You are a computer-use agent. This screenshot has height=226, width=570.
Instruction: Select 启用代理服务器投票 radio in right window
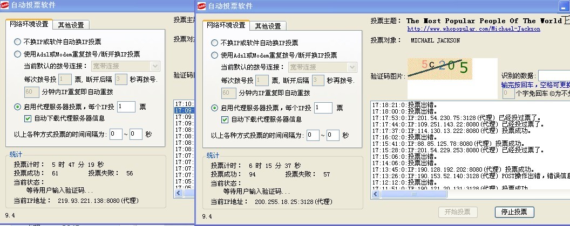click(214, 108)
